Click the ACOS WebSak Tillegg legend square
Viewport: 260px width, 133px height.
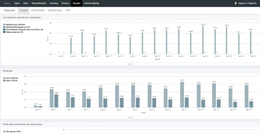point(4,29)
